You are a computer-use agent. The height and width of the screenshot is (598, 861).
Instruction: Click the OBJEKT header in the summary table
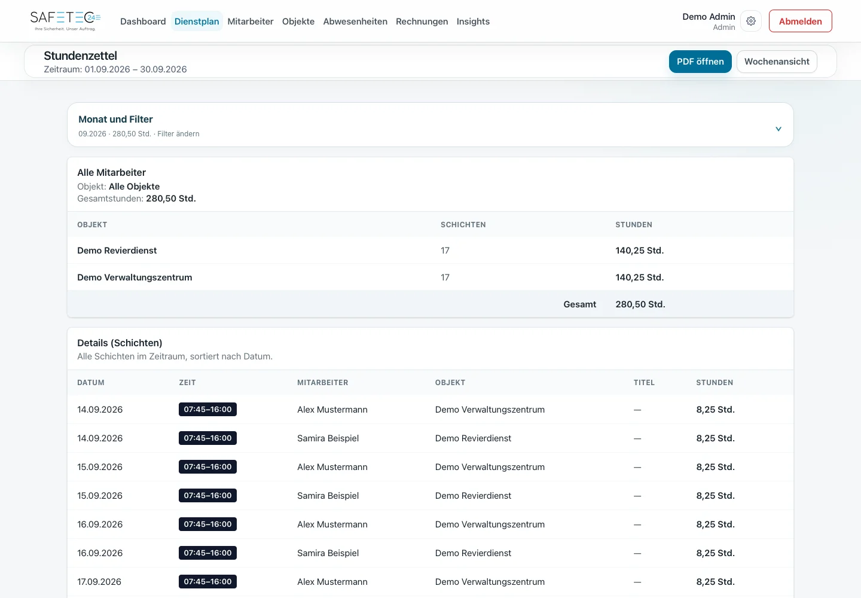92,225
